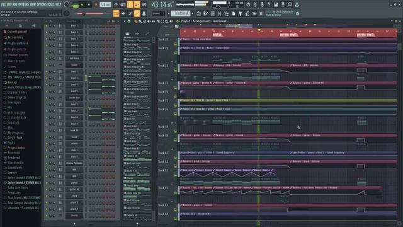Select the playlist Paint brush tool
The image size is (403, 227).
[x=140, y=21]
